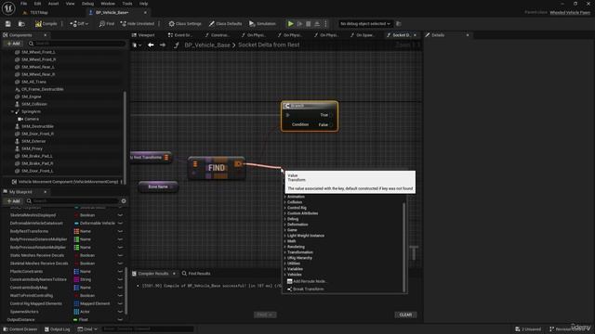Open the Debug menu

click(87, 4)
